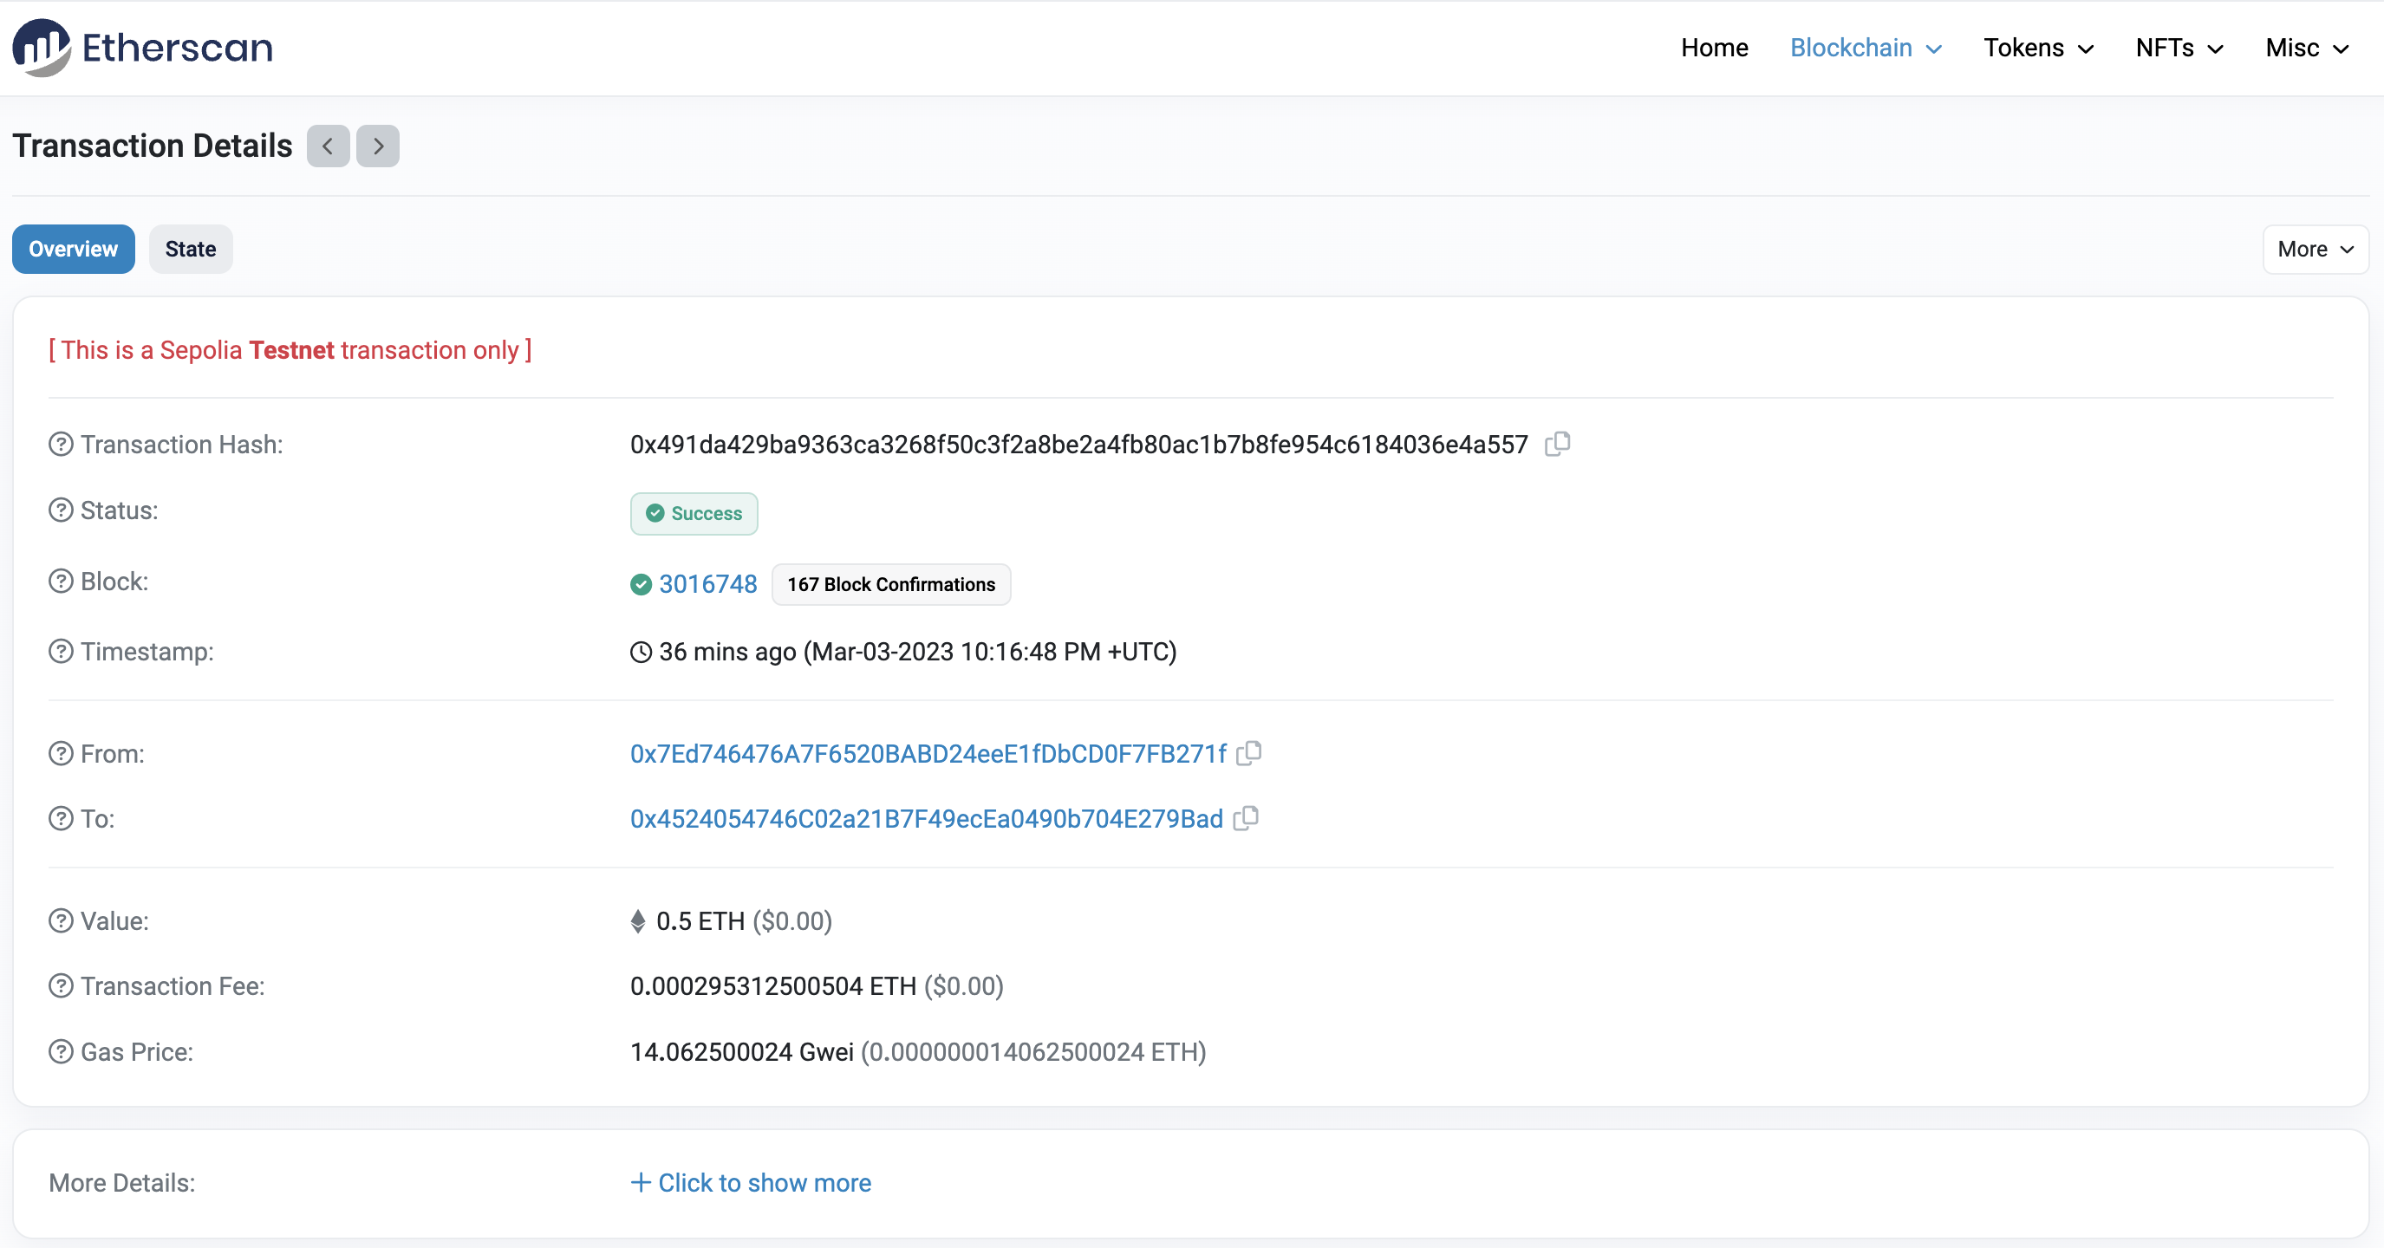Viewport: 2384px width, 1248px height.
Task: Click the previous transaction arrow
Action: pos(328,146)
